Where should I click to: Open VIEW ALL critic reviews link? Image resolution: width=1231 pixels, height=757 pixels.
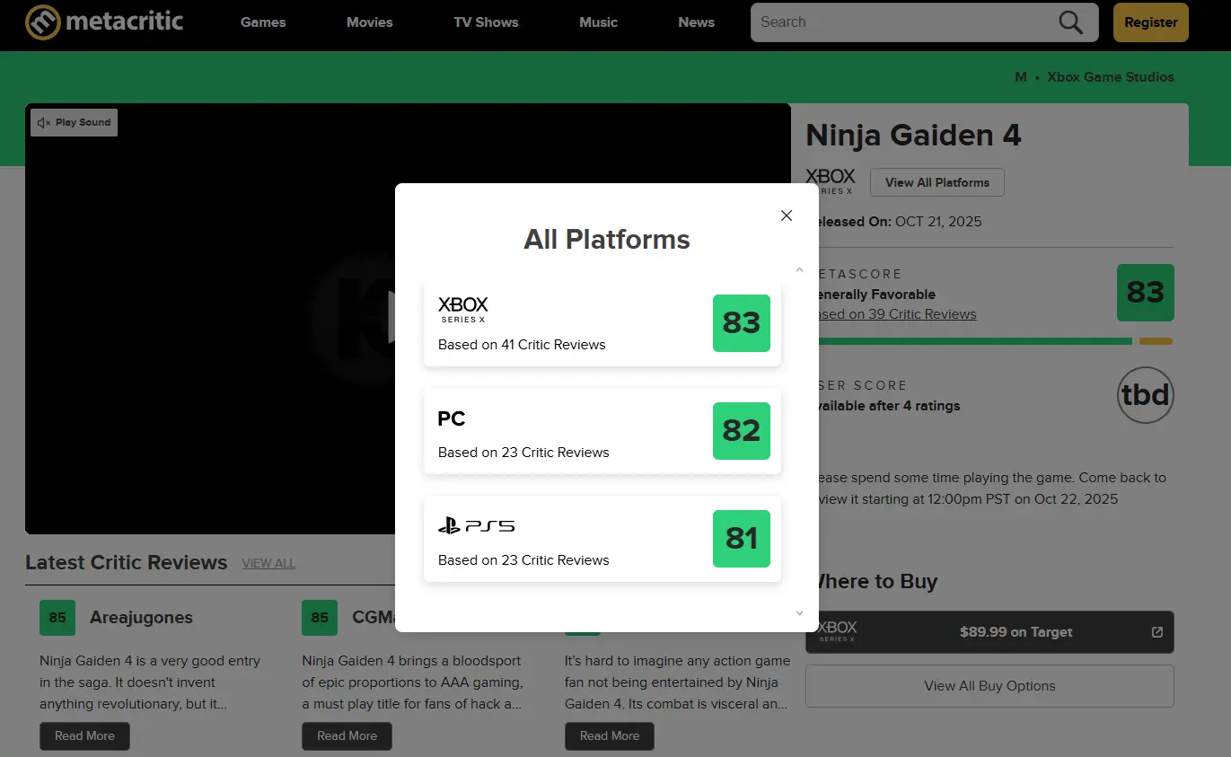click(268, 563)
